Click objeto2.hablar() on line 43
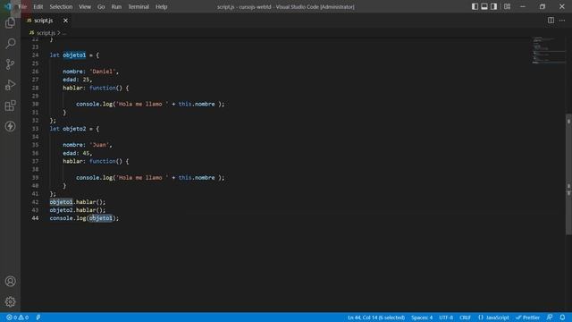572x322 pixels. coord(78,210)
